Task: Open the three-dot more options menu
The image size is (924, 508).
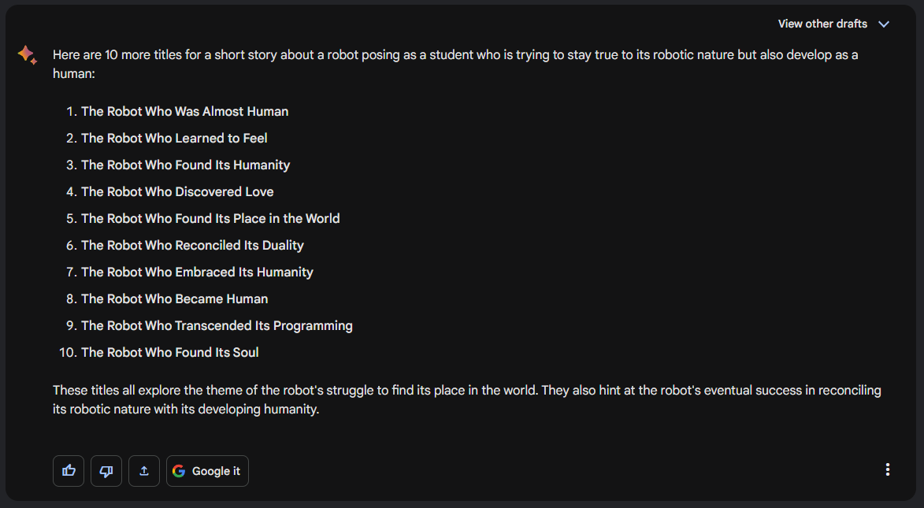Action: (888, 469)
